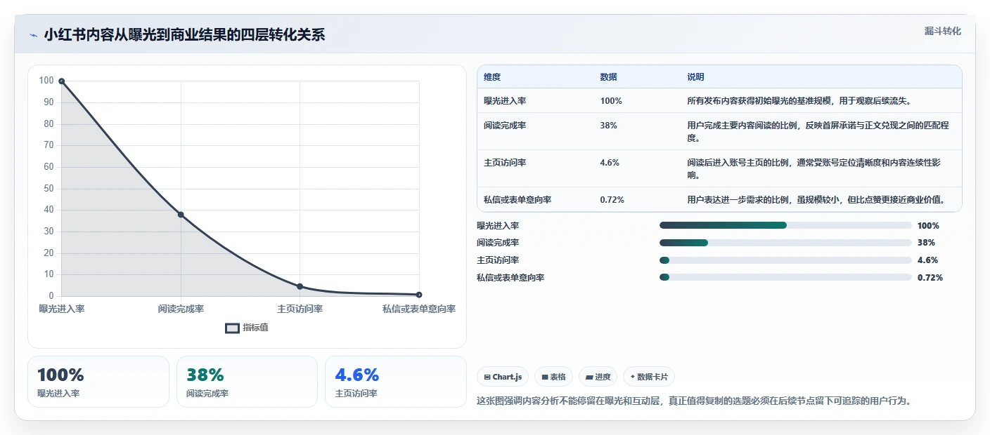Click the description starting 用户完成主要内容阅读

pos(818,132)
